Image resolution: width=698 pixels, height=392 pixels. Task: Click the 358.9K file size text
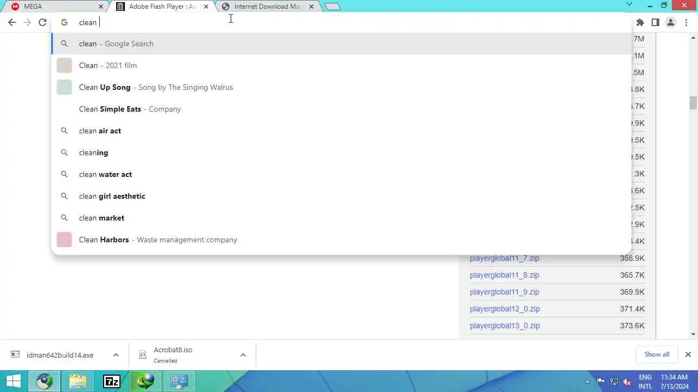[632, 258]
